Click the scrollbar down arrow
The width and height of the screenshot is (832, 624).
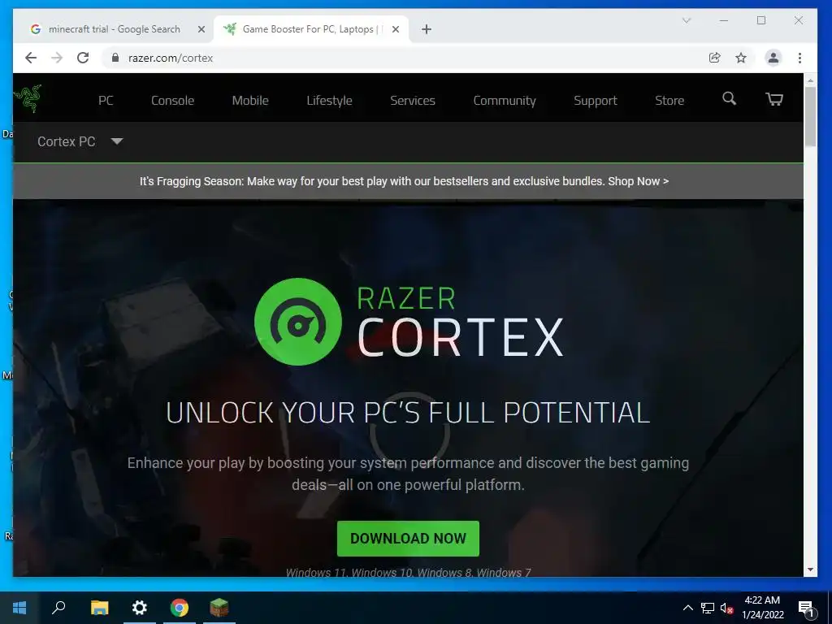(810, 570)
